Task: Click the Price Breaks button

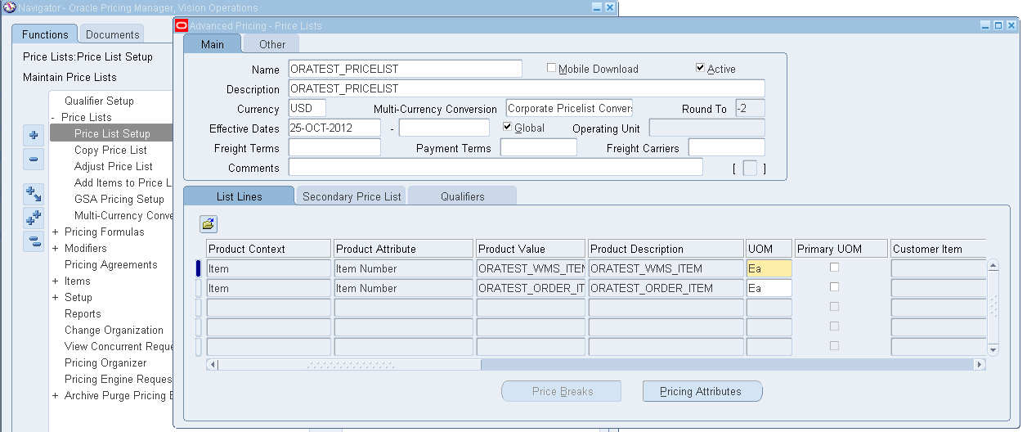Action: coord(562,391)
